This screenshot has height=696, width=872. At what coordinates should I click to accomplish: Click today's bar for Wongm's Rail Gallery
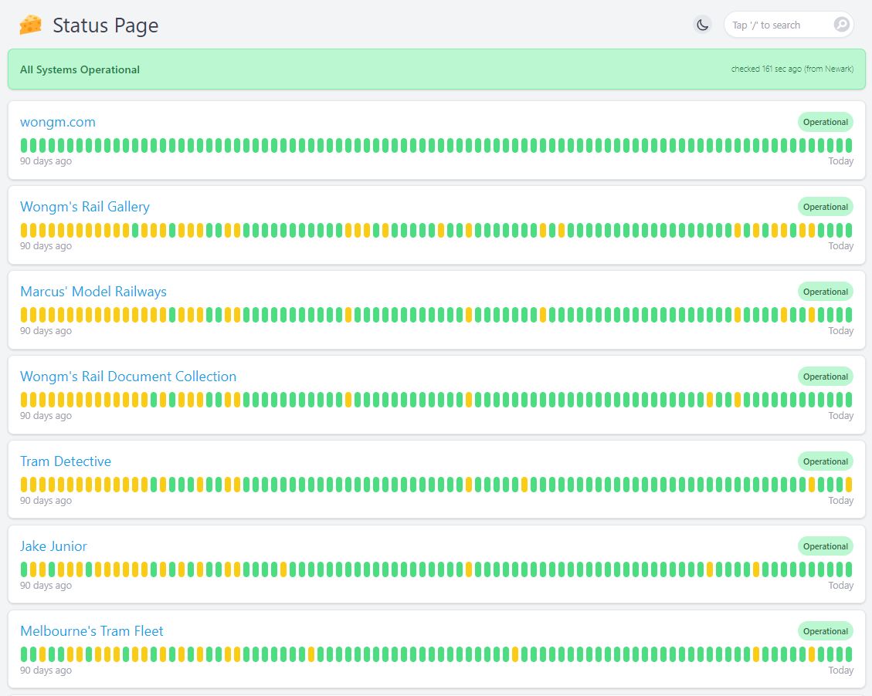coord(849,230)
